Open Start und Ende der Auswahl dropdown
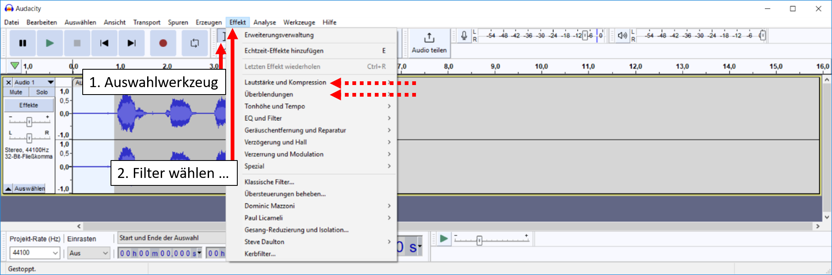 click(172, 238)
